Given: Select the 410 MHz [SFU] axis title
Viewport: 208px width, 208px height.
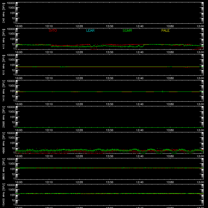Looking at the screenshot, I should (4, 39).
